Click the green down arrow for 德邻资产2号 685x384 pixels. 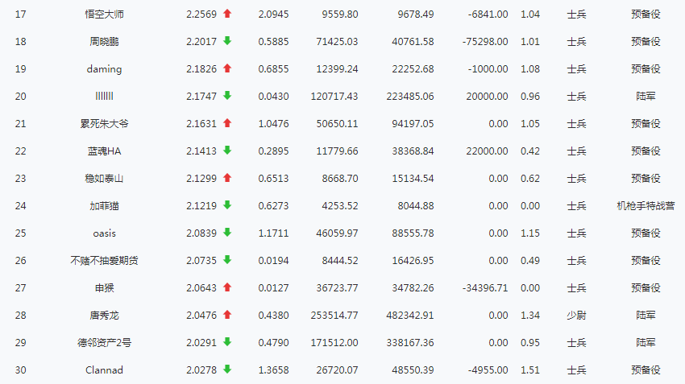click(x=227, y=342)
